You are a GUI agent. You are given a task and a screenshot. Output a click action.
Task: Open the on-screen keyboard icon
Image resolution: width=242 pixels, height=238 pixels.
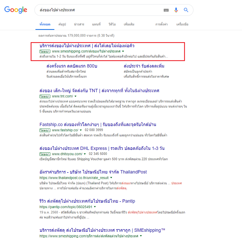click(166, 10)
